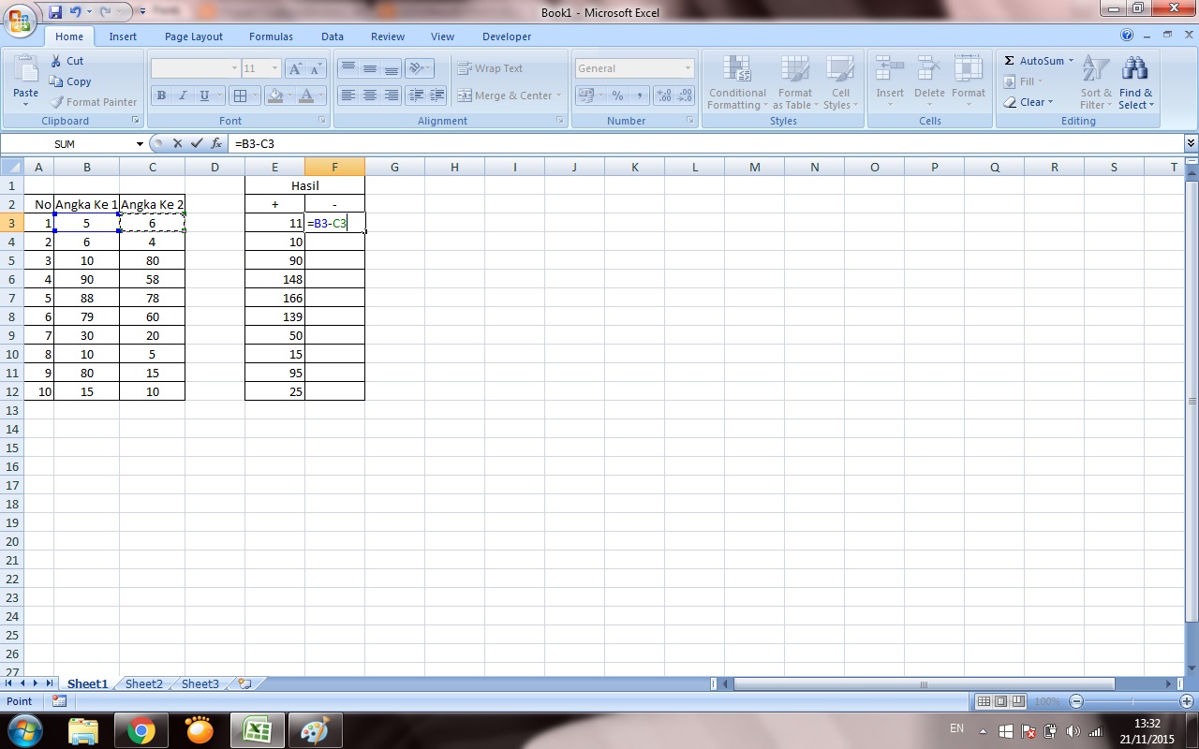
Task: Open the Sheet2 worksheet tab
Action: coord(143,683)
